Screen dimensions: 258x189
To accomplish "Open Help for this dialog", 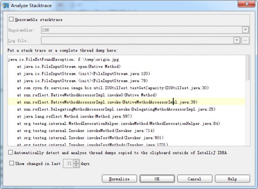I will coord(232,179).
